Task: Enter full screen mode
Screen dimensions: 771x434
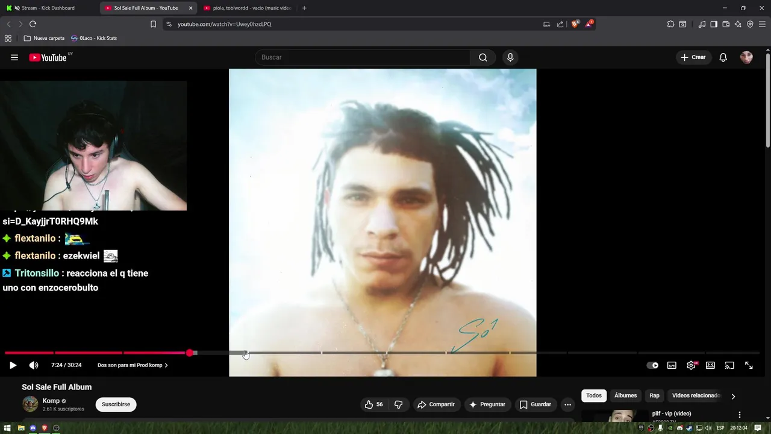Action: click(749, 365)
